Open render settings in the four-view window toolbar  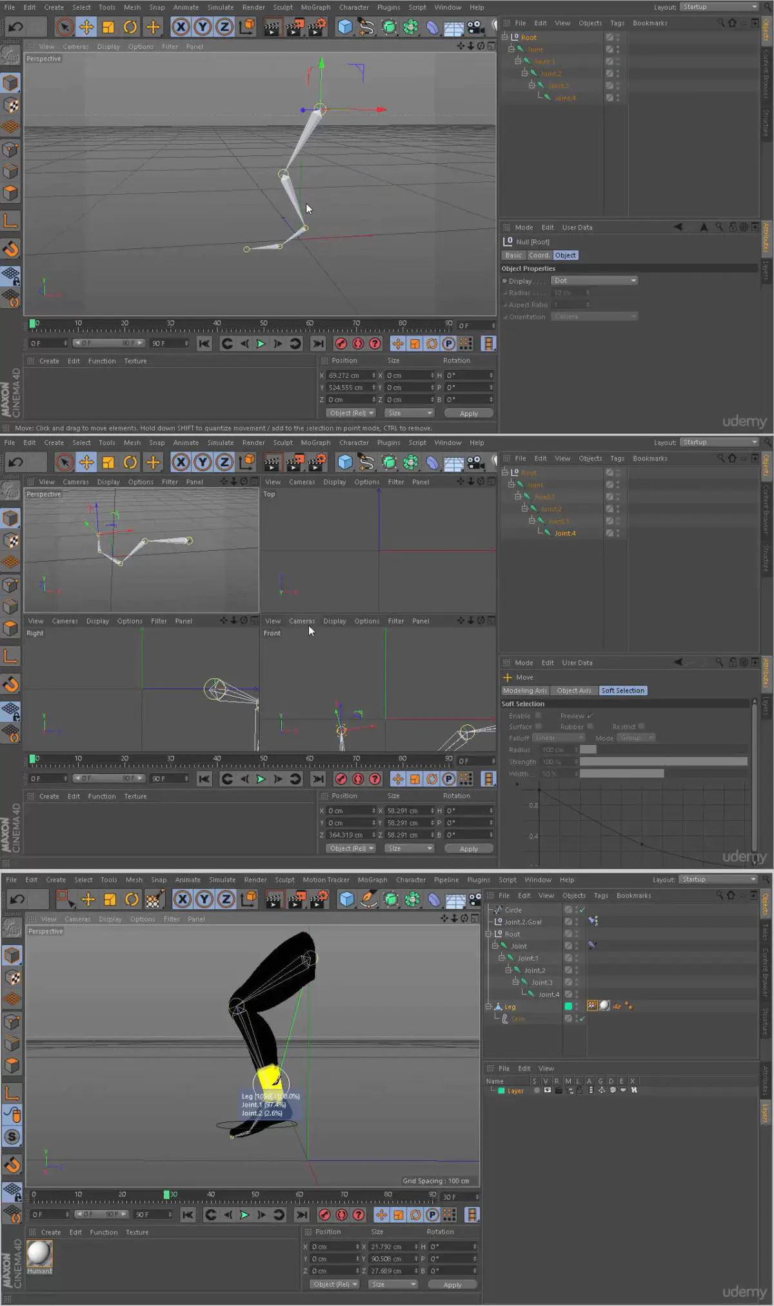pyautogui.click(x=316, y=462)
